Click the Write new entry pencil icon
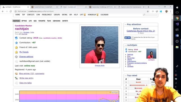Viewport: 181px width, 102px height. [x=16, y=78]
